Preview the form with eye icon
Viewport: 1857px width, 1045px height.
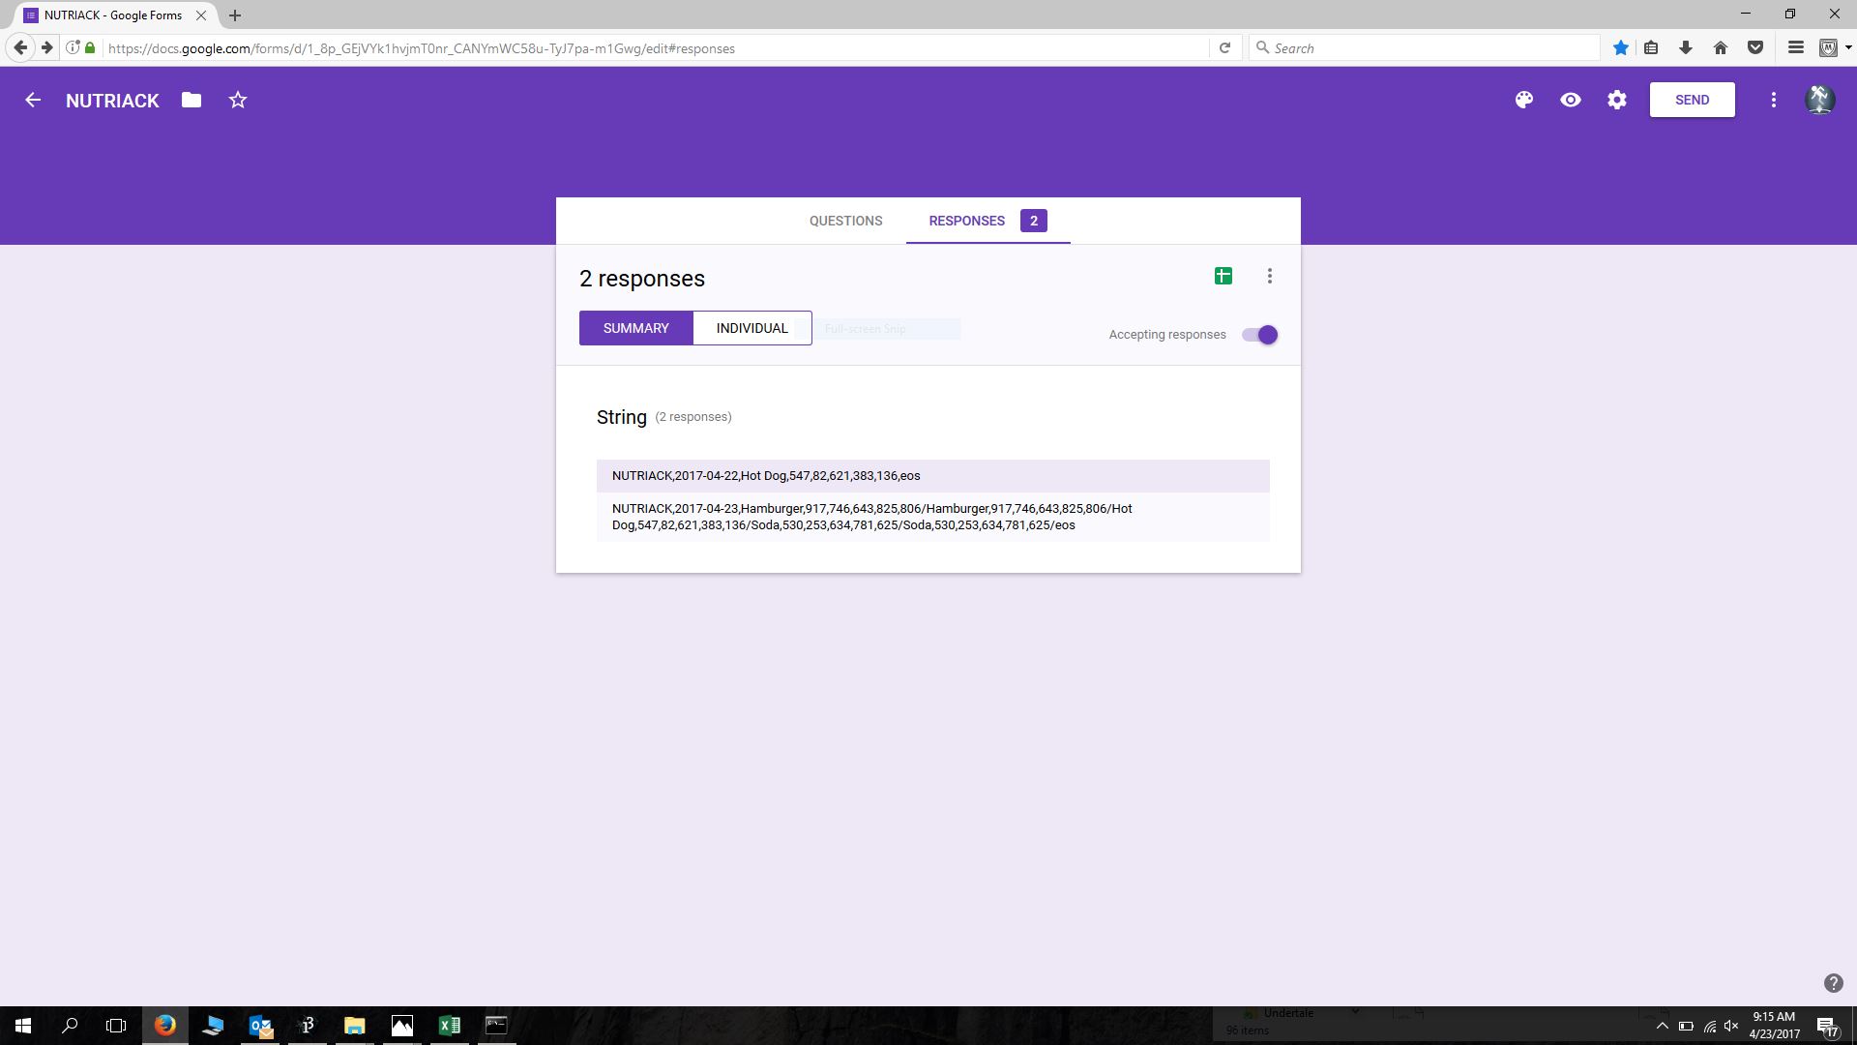(1571, 100)
